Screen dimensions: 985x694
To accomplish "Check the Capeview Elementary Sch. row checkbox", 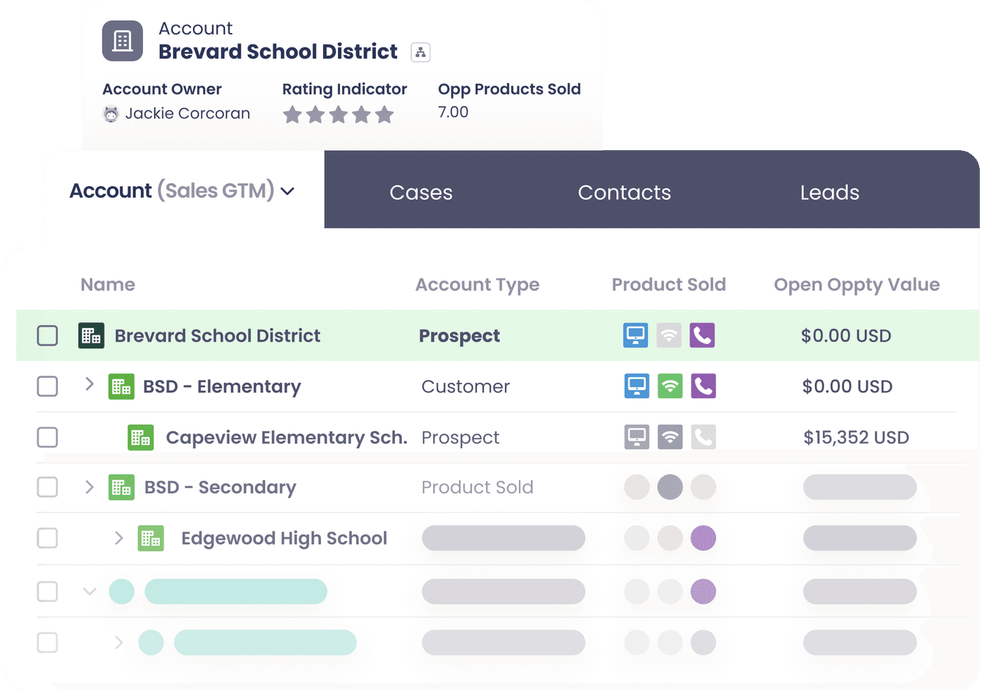I will click(48, 437).
